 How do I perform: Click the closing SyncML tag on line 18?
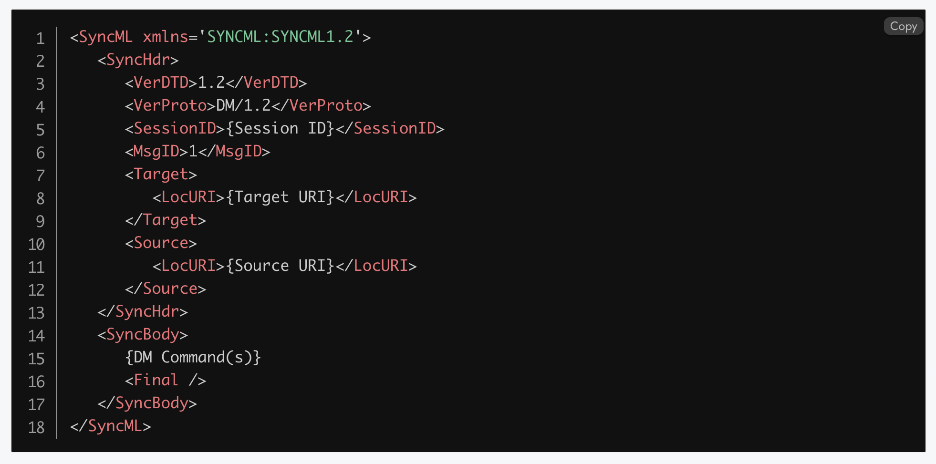(110, 426)
